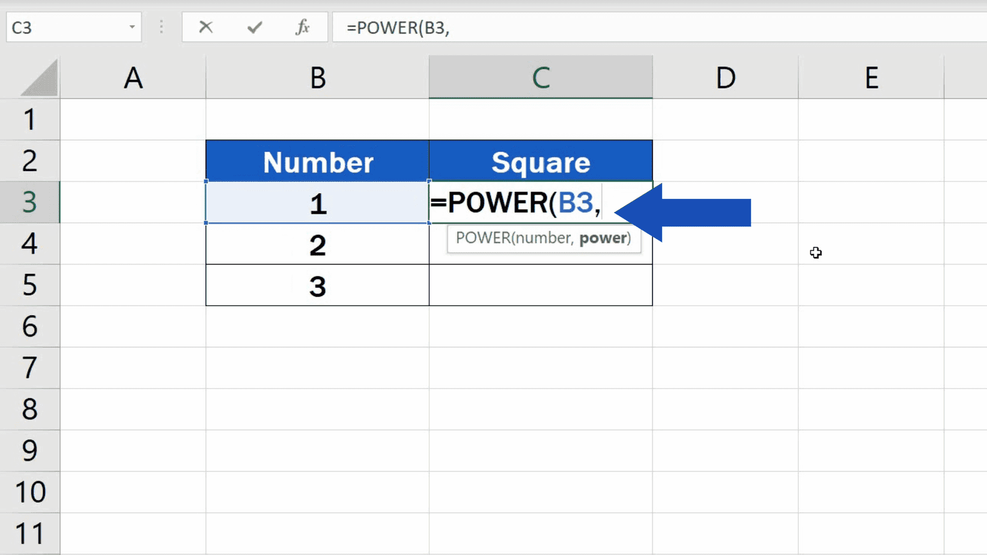Select column header B

[317, 77]
